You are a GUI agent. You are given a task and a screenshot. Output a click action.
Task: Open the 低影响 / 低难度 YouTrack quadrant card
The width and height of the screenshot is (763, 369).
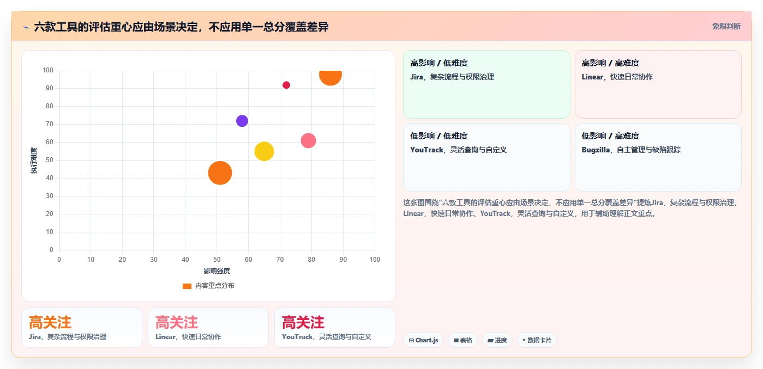point(486,157)
